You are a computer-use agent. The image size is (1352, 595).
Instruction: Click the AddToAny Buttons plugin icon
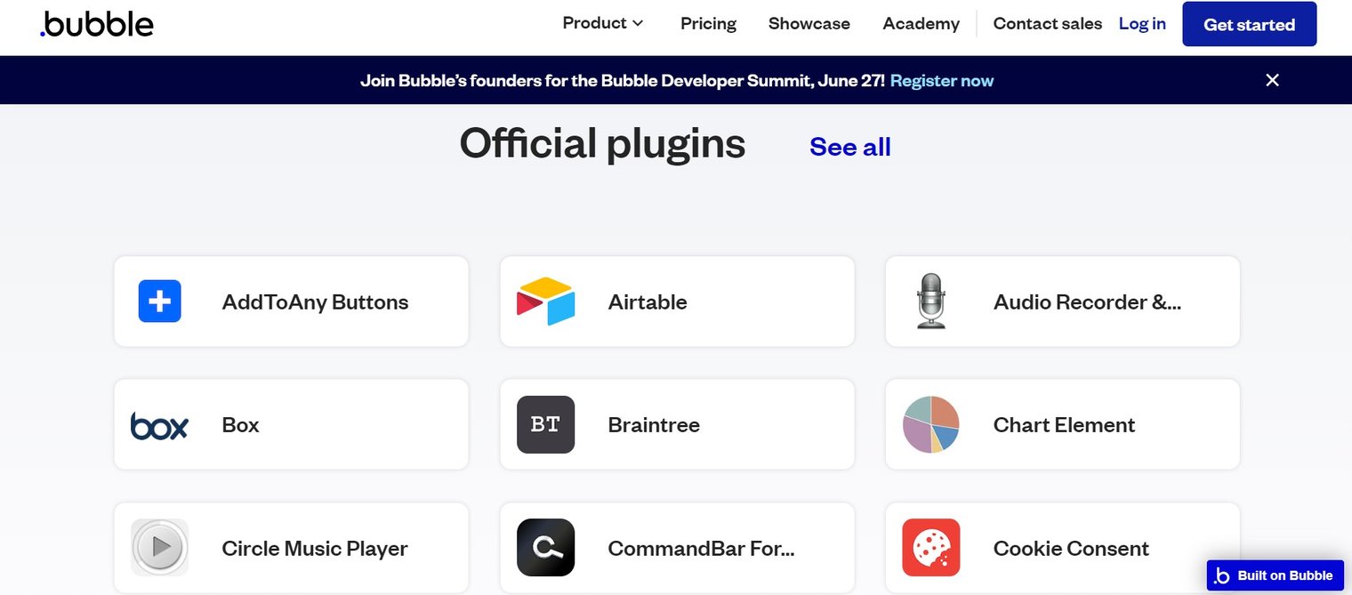click(158, 301)
